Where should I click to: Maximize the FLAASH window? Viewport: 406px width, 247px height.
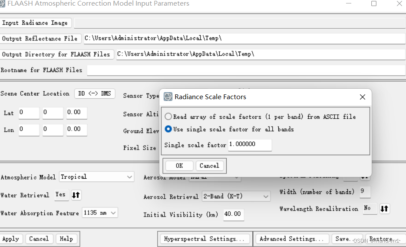point(373,3)
